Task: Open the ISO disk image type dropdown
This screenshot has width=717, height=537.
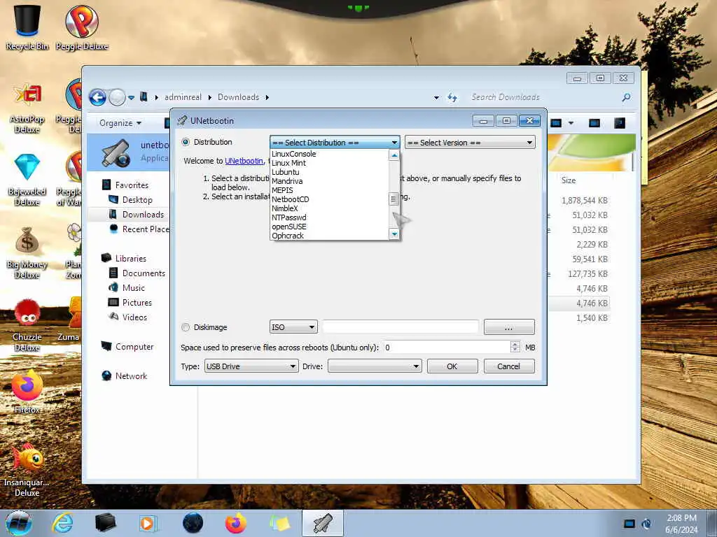Action: pyautogui.click(x=293, y=327)
